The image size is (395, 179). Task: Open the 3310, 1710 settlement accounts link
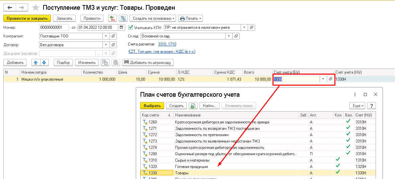[x=167, y=44]
